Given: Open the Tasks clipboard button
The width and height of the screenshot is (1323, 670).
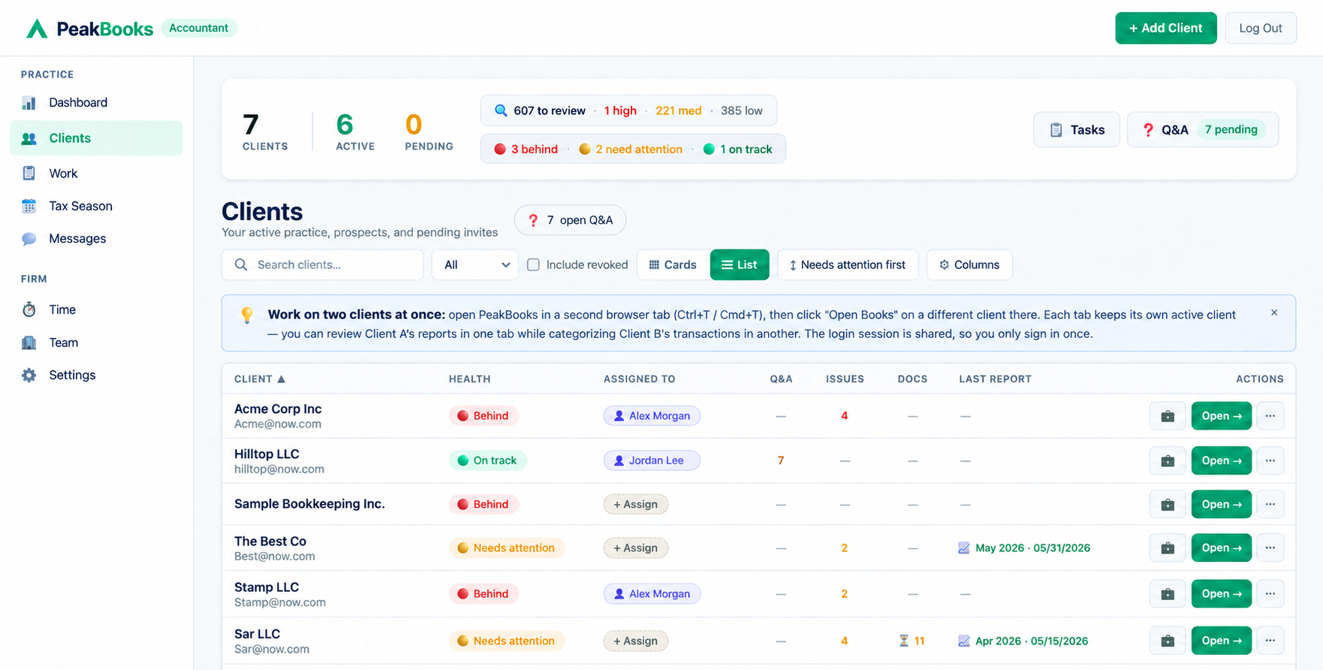Looking at the screenshot, I should (x=1076, y=130).
